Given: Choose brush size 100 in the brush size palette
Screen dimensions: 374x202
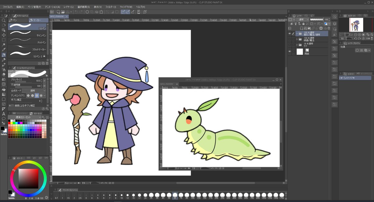Looking at the screenshot, I should coord(193,195).
